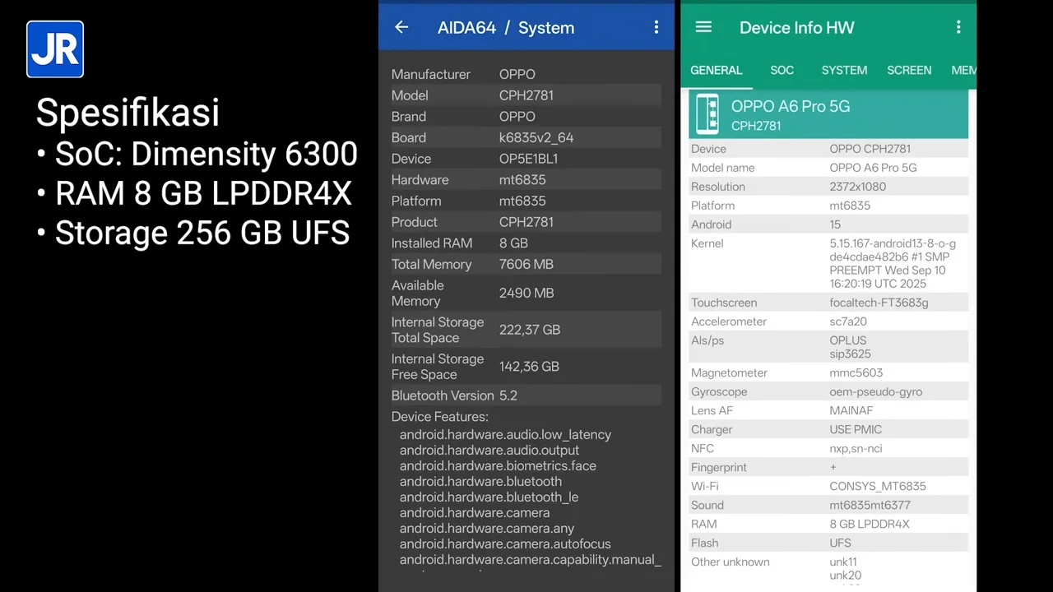Open Device Info HW hamburger menu
Screen dimensions: 1053x592
click(x=703, y=27)
